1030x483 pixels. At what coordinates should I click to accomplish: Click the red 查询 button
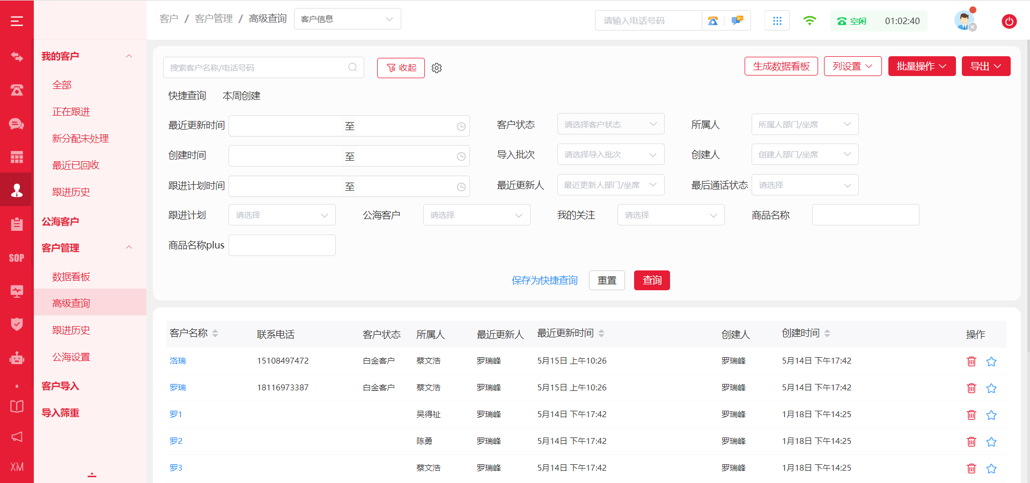pos(651,281)
